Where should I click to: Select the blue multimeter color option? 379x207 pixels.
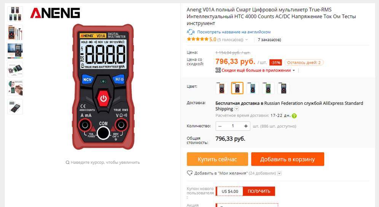coord(253,88)
